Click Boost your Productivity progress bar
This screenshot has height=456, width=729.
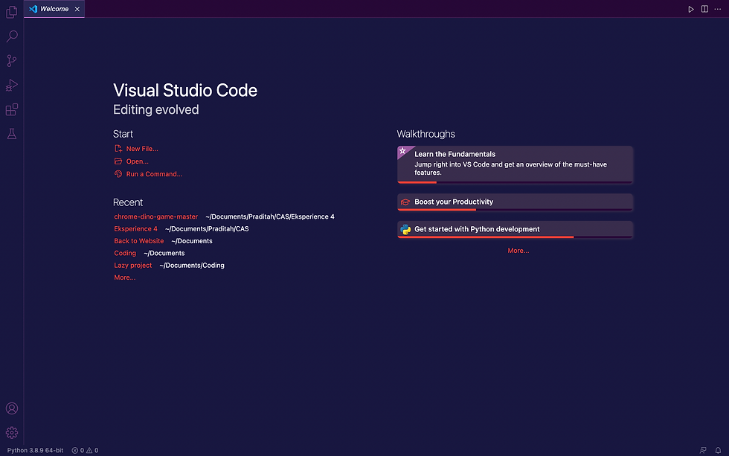[515, 210]
